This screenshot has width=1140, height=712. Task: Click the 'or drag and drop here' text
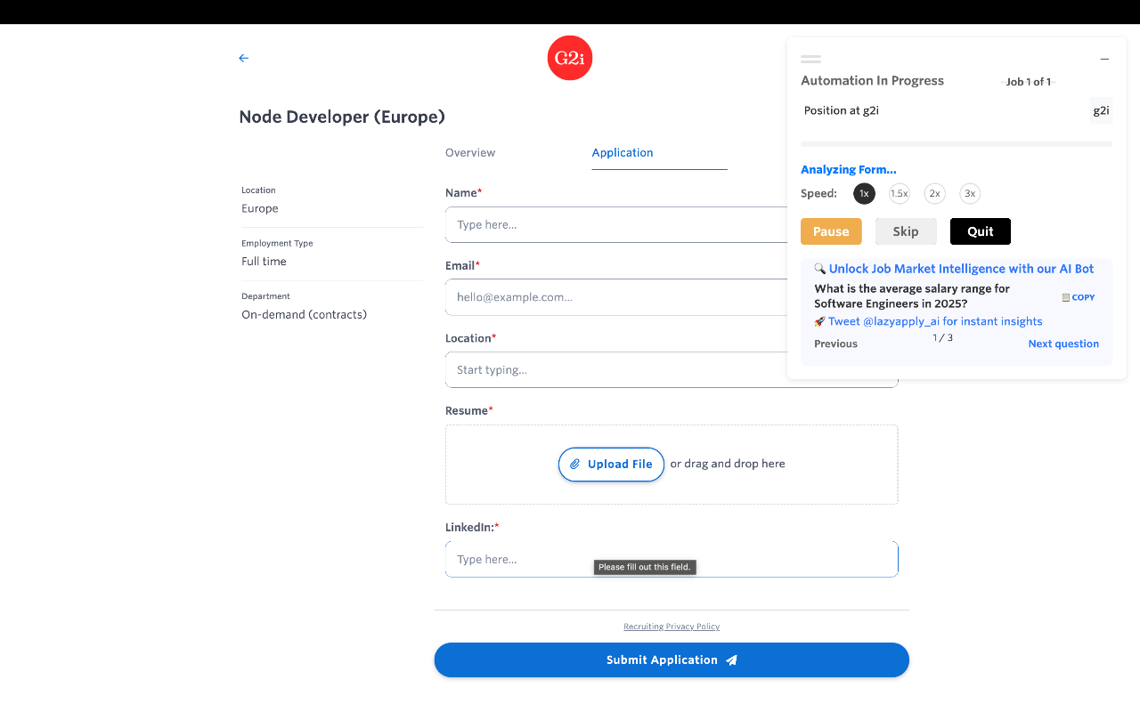(x=728, y=464)
